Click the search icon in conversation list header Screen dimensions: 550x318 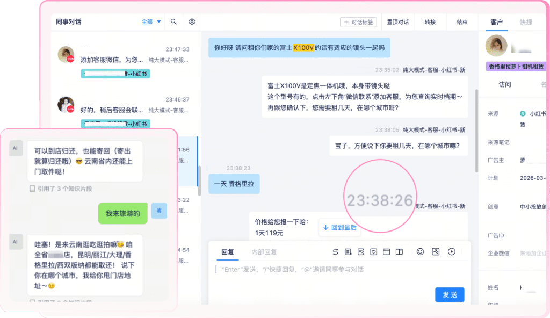pos(173,22)
